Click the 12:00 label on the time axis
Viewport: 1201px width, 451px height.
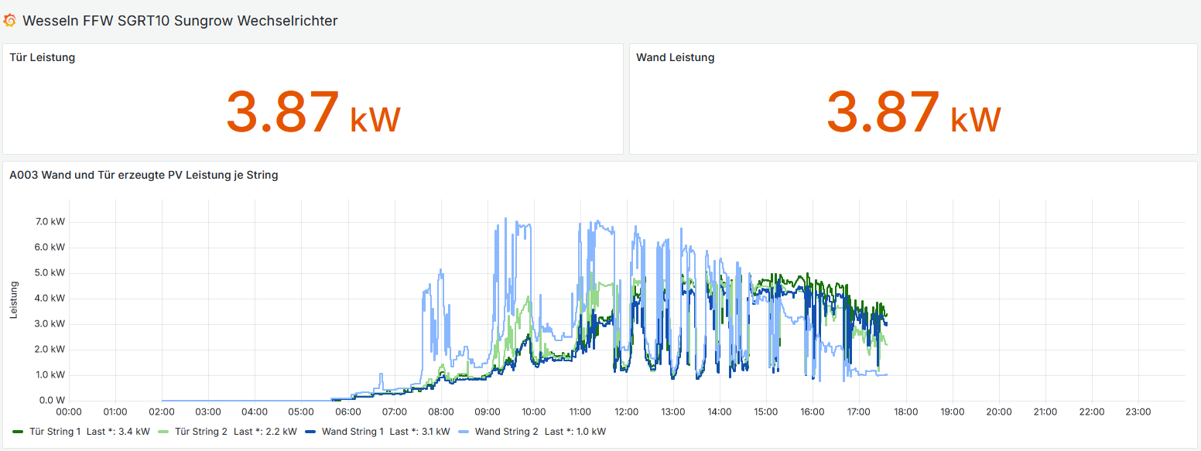[627, 412]
